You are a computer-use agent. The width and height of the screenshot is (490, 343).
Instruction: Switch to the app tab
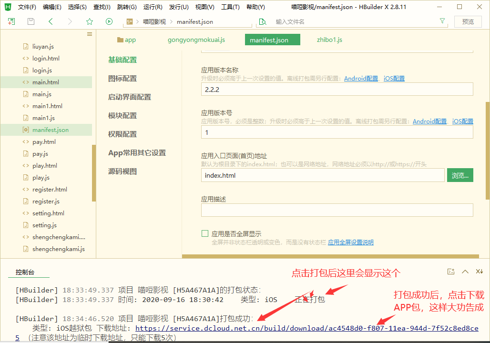coord(127,40)
